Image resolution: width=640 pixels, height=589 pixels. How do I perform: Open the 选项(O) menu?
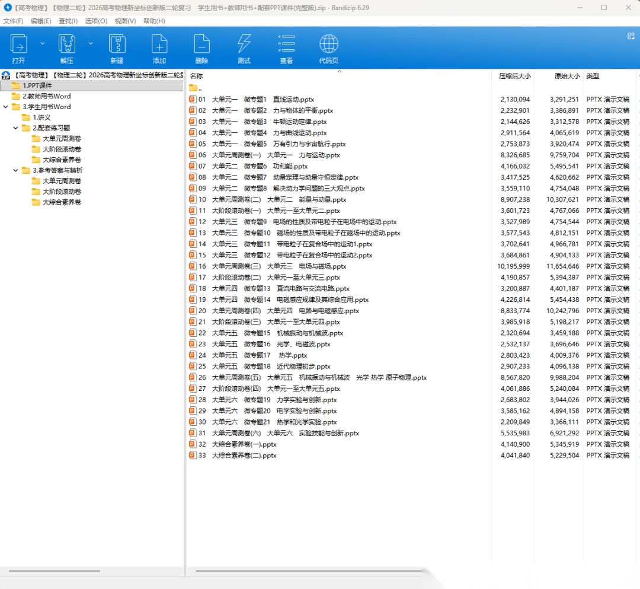[96, 21]
